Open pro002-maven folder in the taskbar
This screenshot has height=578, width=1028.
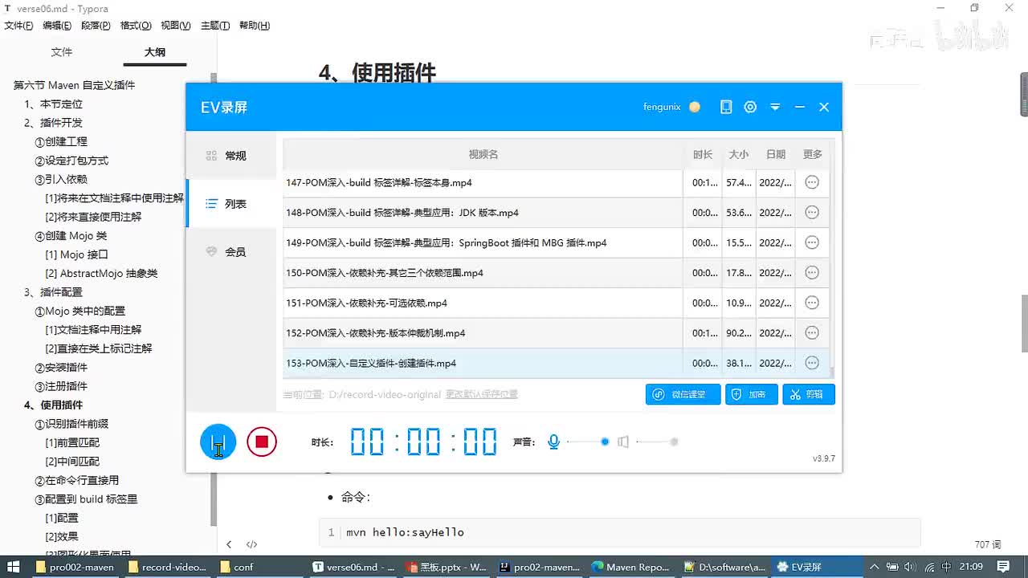coord(75,567)
